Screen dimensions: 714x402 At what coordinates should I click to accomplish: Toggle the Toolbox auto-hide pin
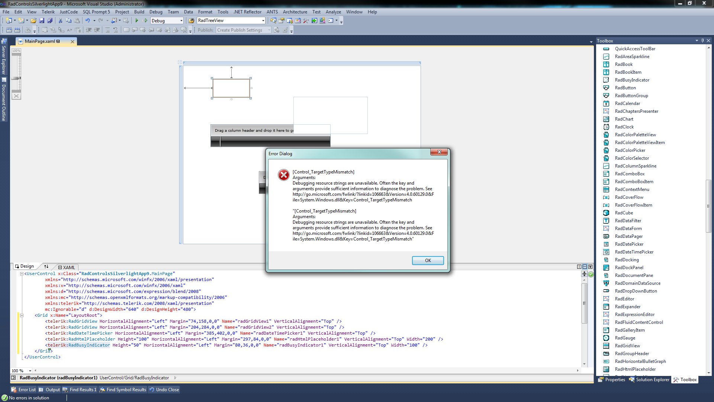pyautogui.click(x=702, y=41)
